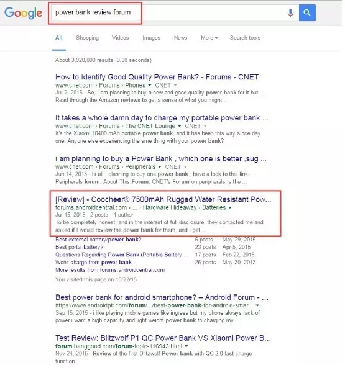The height and width of the screenshot is (370, 345).
Task: Open the Blitzwolf P1 QC Power Bank review result
Action: (163, 338)
